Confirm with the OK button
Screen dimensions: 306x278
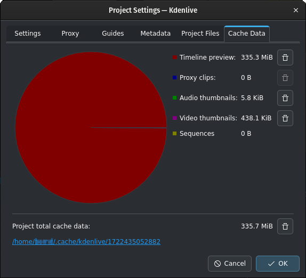(x=278, y=264)
